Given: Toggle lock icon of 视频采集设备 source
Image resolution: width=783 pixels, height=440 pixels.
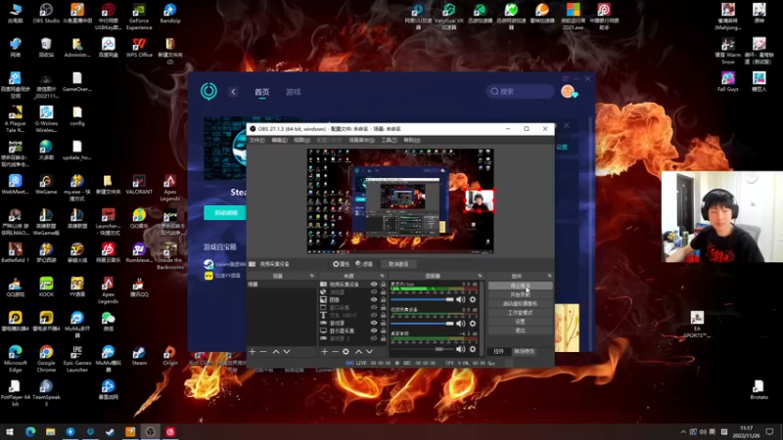Looking at the screenshot, I should point(383,284).
